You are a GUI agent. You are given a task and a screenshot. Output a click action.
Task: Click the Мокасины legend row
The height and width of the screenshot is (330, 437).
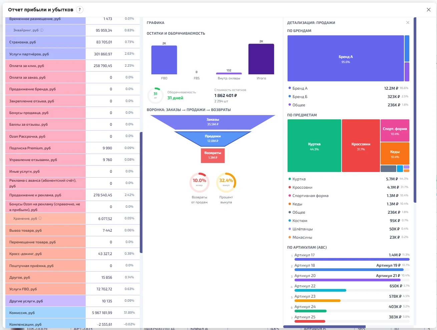(x=348, y=237)
